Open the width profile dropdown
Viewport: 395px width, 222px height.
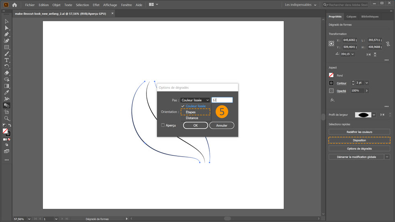pyautogui.click(x=374, y=115)
